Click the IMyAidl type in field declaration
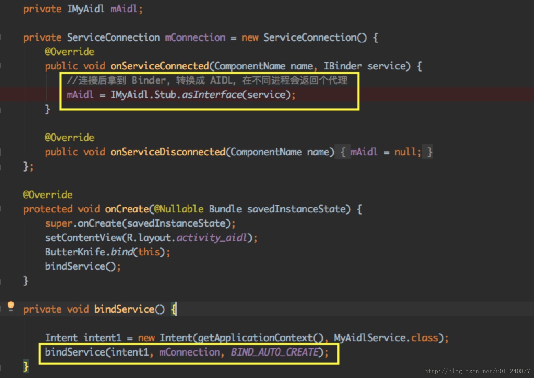The image size is (534, 378). click(86, 9)
